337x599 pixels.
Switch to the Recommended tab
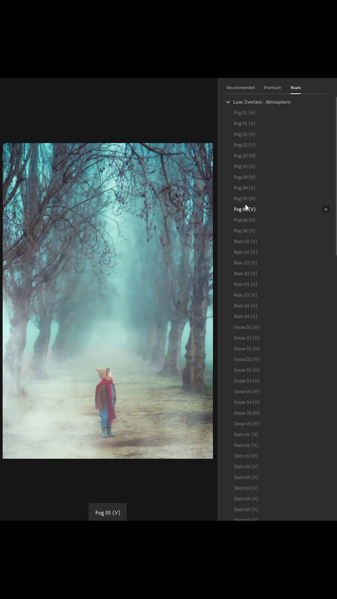[240, 88]
